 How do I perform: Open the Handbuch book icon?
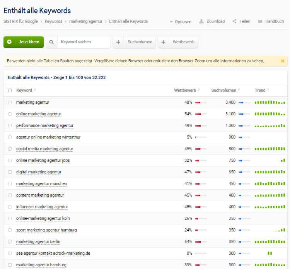[260, 21]
